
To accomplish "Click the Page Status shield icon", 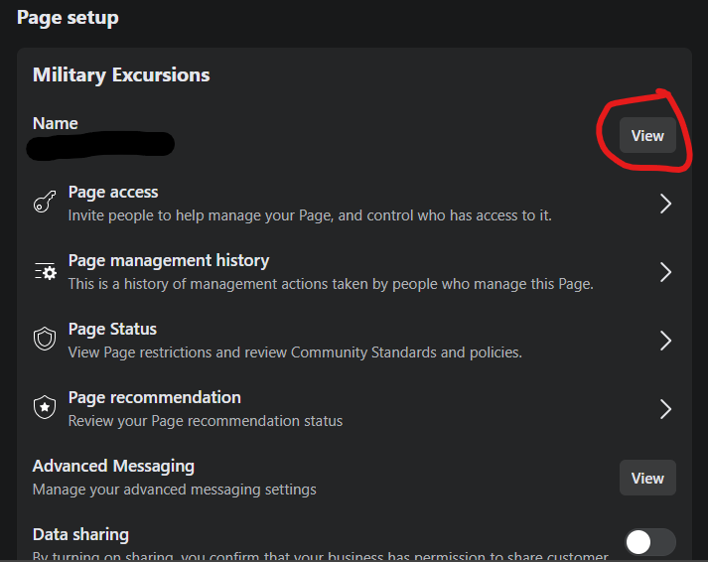I will 45,340.
